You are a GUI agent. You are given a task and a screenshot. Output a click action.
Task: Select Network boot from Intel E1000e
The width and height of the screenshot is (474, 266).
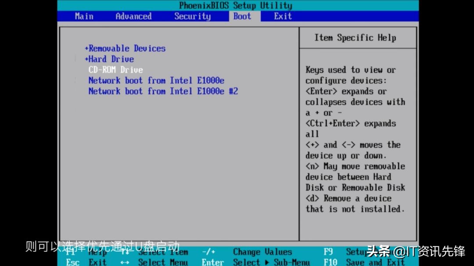[x=156, y=80]
